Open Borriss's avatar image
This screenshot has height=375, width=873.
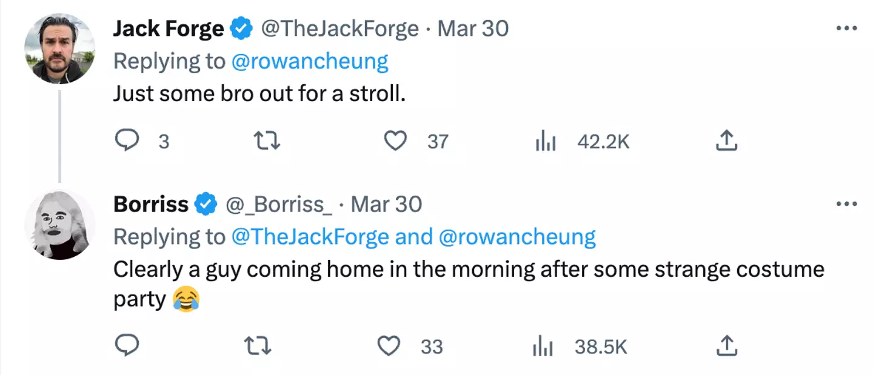(59, 224)
